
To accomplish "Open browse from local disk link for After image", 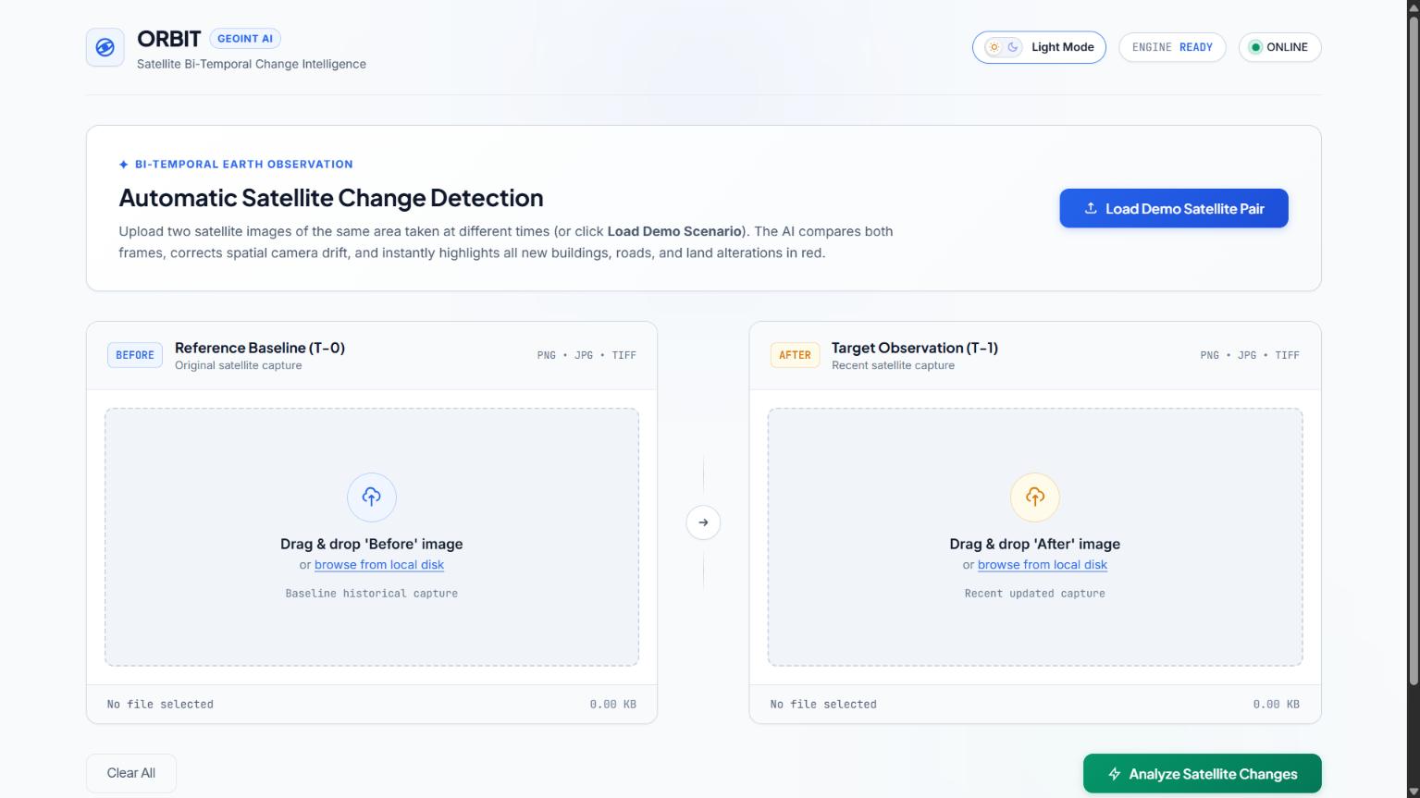I will 1043,565.
